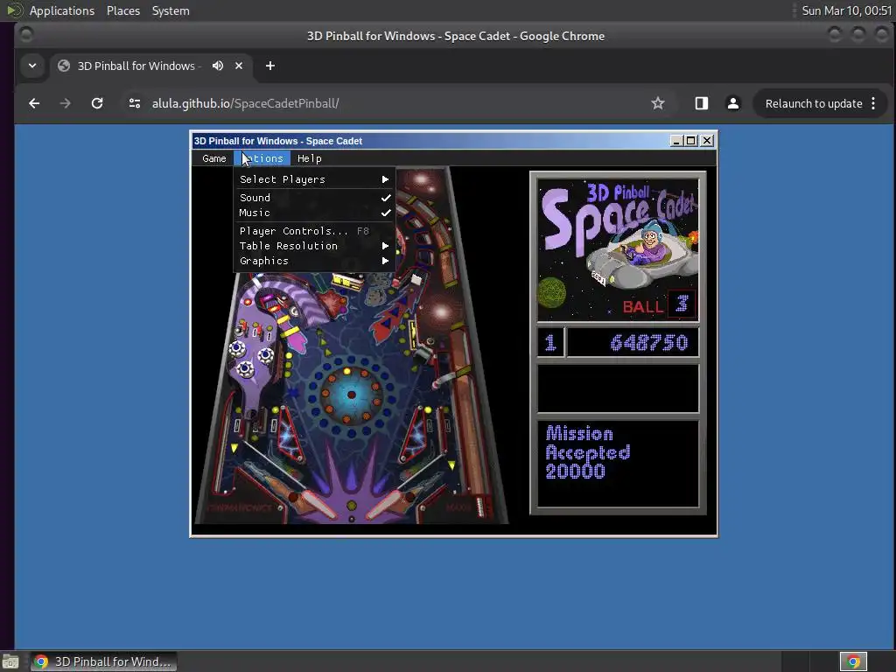Image resolution: width=896 pixels, height=672 pixels.
Task: Open the Help menu
Action: (x=310, y=158)
